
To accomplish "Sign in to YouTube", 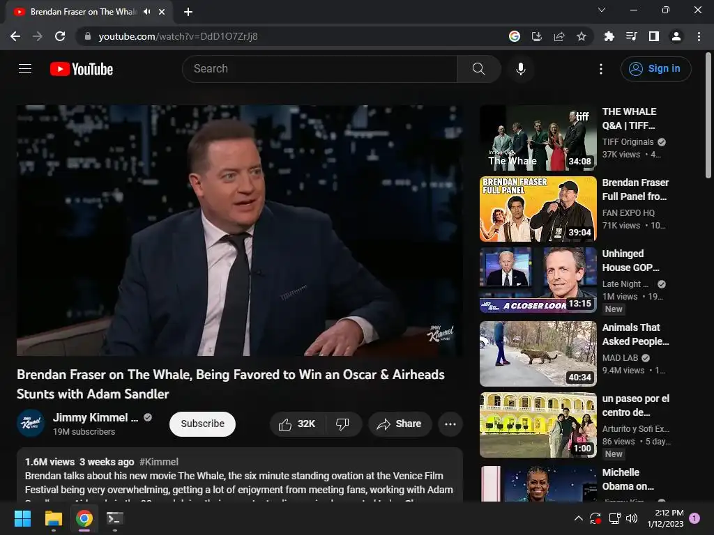I will (x=655, y=69).
